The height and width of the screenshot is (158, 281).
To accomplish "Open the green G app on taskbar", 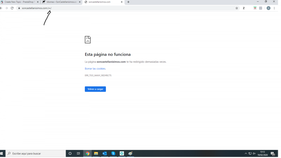I will pyautogui.click(x=122, y=154).
